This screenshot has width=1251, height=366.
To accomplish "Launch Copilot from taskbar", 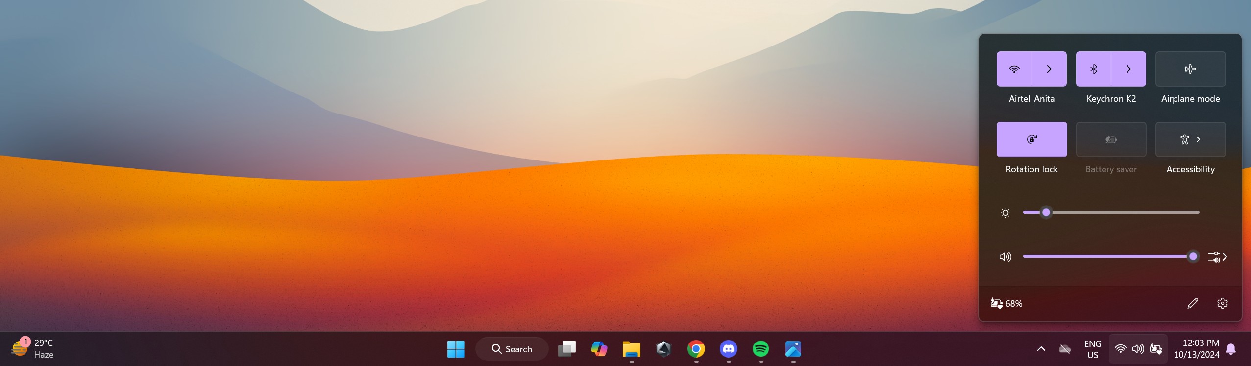I will [x=599, y=349].
